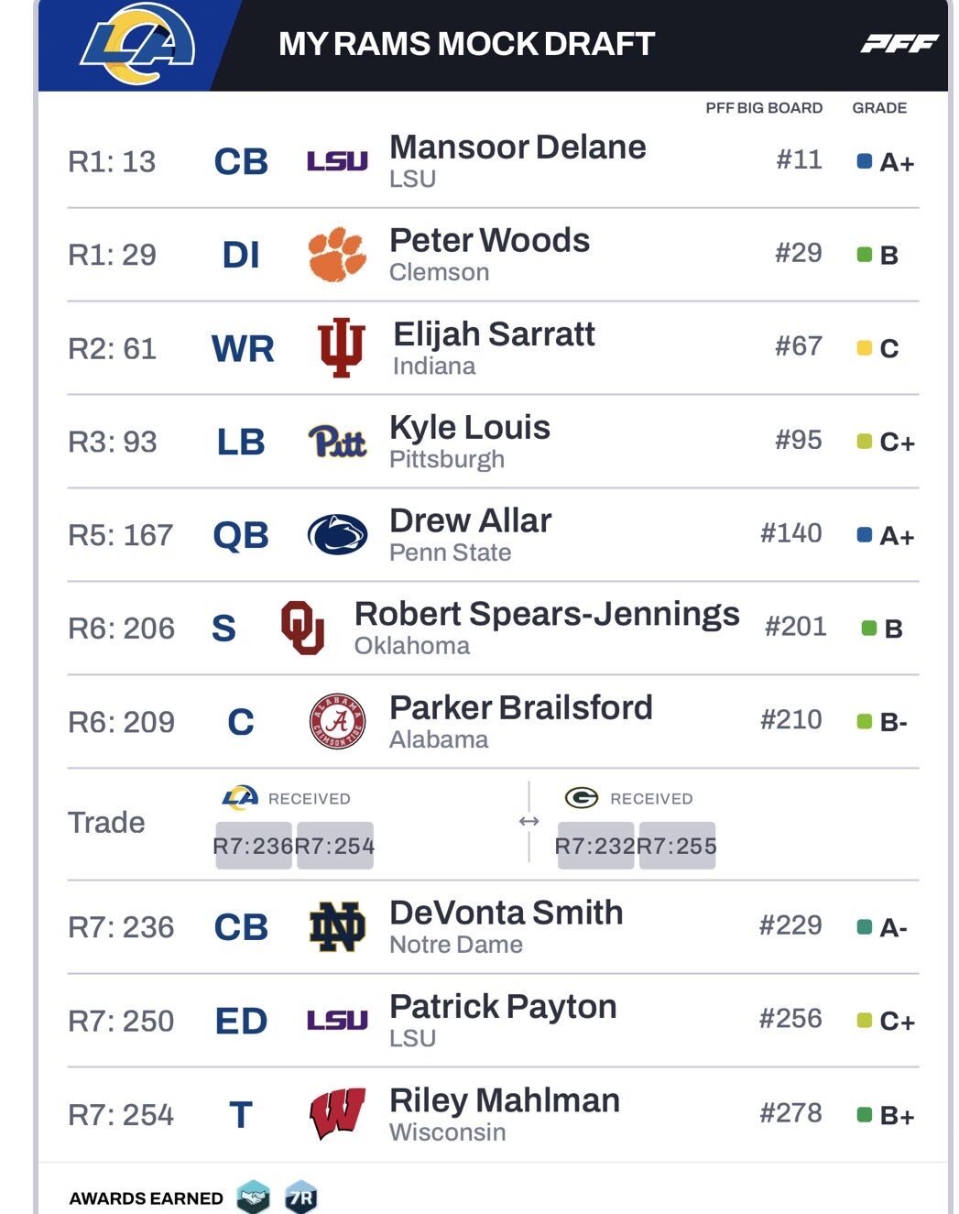Click the Clemson tiger paw logo

337,254
